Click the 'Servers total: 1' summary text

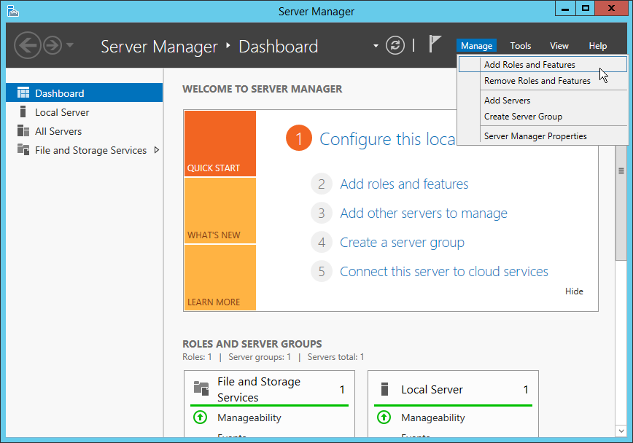coord(336,357)
